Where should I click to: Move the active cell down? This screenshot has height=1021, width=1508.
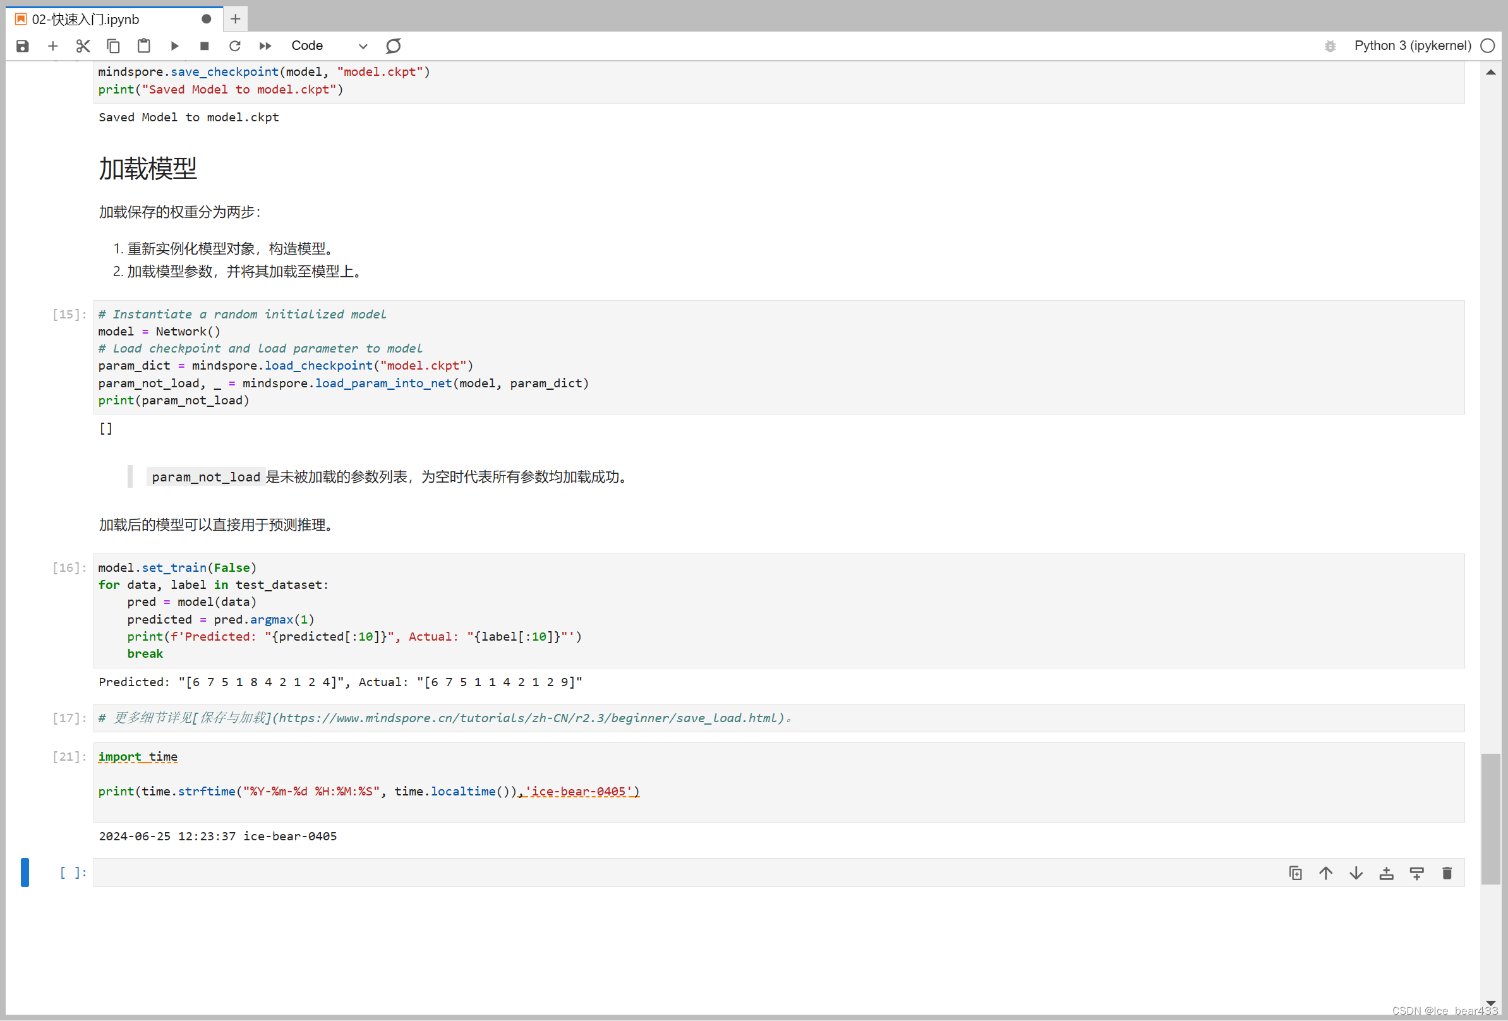click(x=1356, y=873)
